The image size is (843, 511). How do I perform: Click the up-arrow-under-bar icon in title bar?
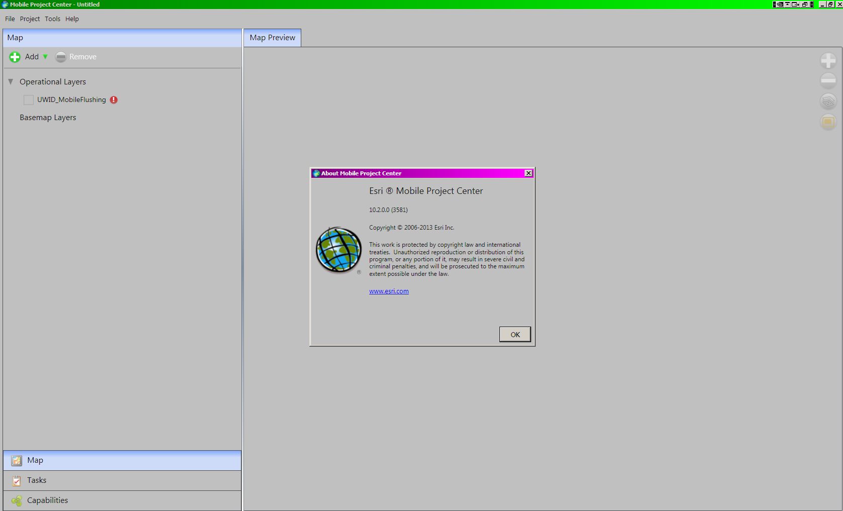click(x=788, y=5)
